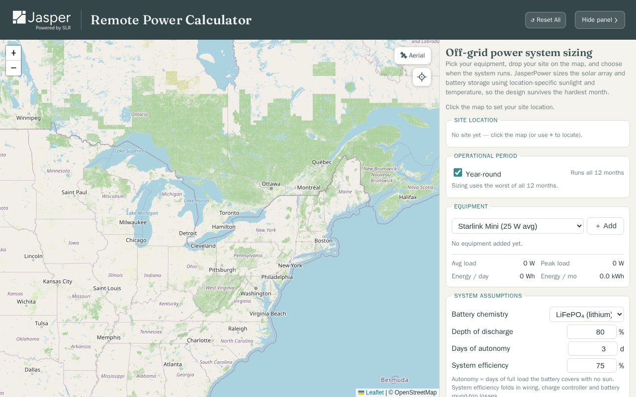Toggle the Year-round checkbox
The height and width of the screenshot is (397, 636).
click(x=458, y=173)
